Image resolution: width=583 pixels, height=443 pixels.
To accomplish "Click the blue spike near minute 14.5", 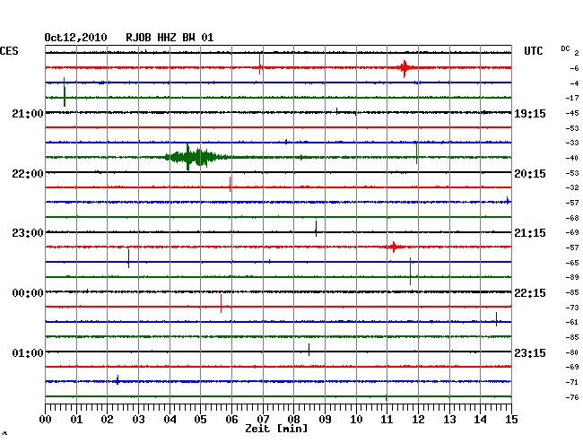I will 496,319.
